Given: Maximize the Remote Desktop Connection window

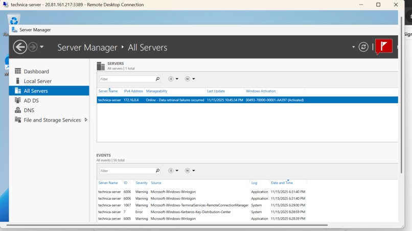Looking at the screenshot, I should (x=378, y=5).
